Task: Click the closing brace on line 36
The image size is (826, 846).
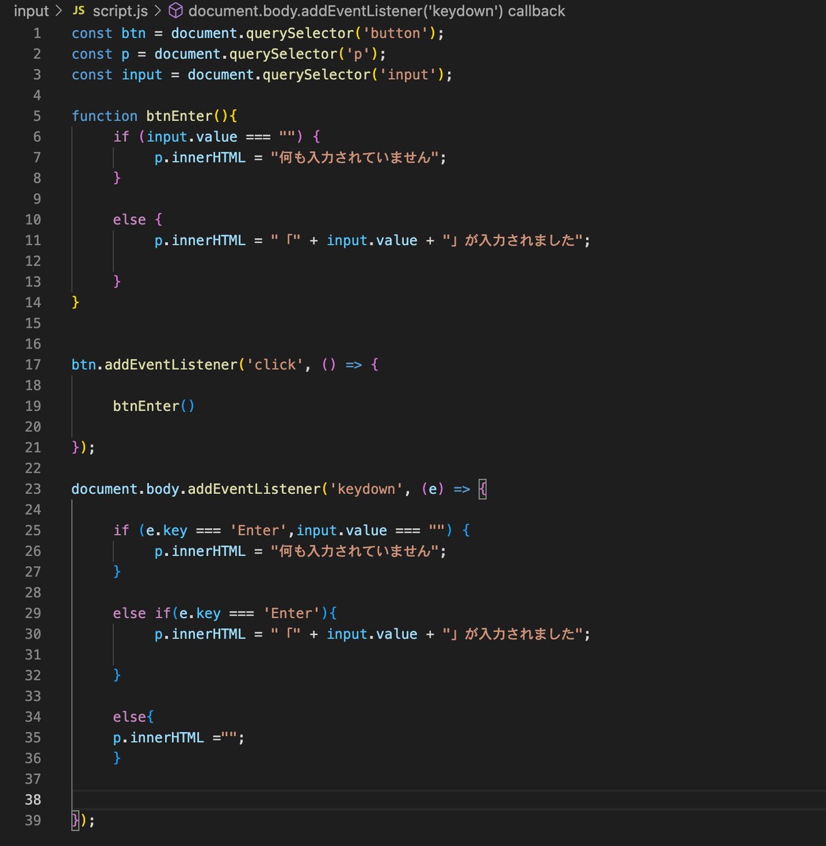Action: click(117, 758)
